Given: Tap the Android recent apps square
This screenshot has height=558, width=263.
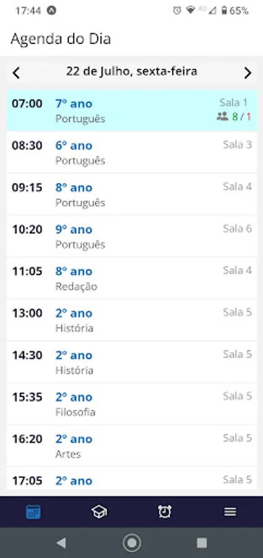Looking at the screenshot, I should [x=202, y=542].
